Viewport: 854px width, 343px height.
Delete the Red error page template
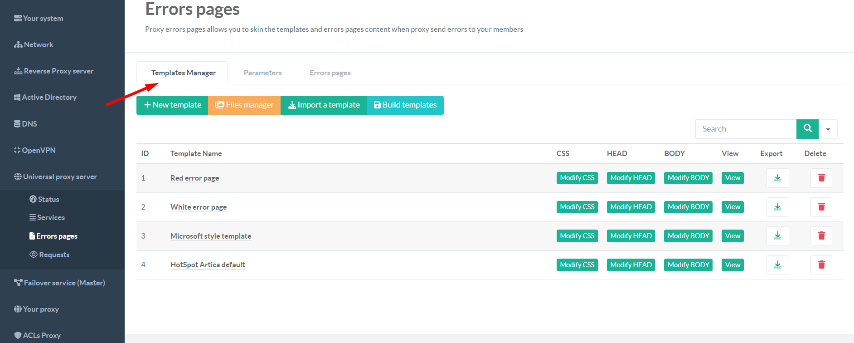pyautogui.click(x=821, y=178)
